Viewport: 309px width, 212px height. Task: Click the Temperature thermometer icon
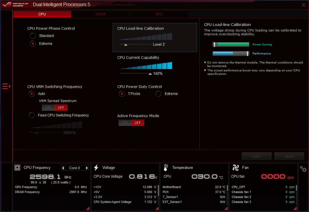166,168
